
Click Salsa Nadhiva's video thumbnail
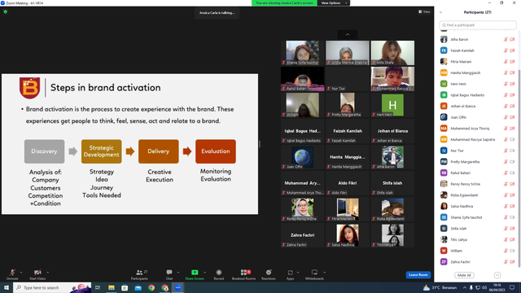[348, 235]
